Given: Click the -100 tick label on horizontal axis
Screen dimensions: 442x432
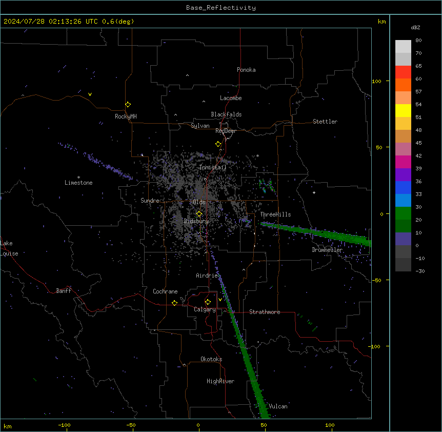Looking at the screenshot, I should point(64,425).
